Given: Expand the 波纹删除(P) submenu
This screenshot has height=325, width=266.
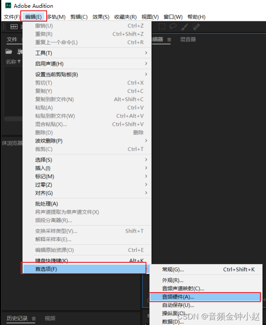Looking at the screenshot, I should 87,141.
